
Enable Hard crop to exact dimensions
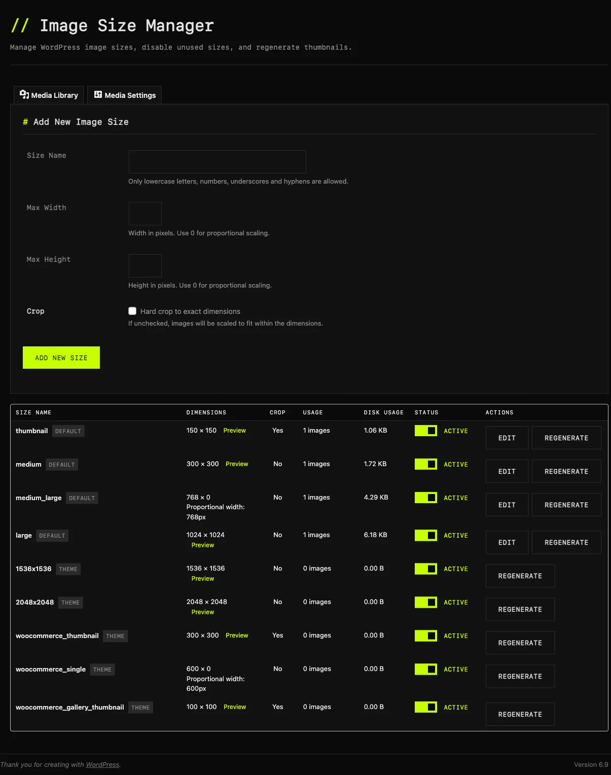click(132, 311)
